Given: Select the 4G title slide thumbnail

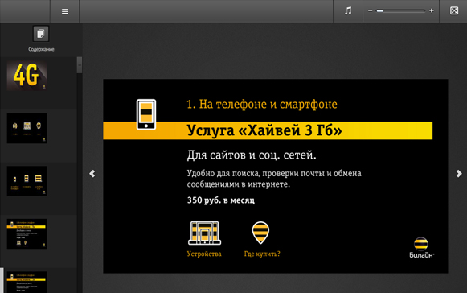Looking at the screenshot, I should click(27, 76).
